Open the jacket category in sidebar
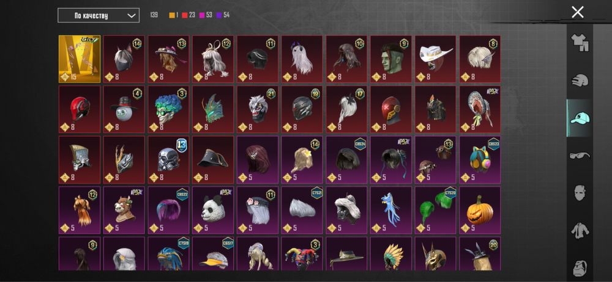Image resolution: width=612 pixels, height=282 pixels. click(580, 231)
